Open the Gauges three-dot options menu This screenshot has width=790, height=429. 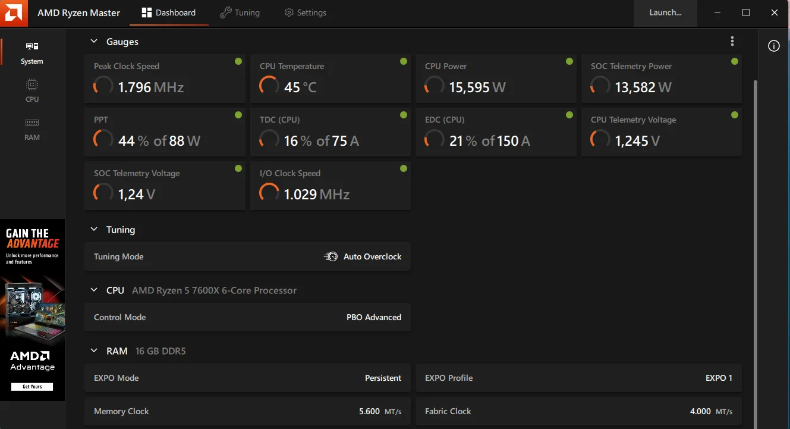point(732,41)
